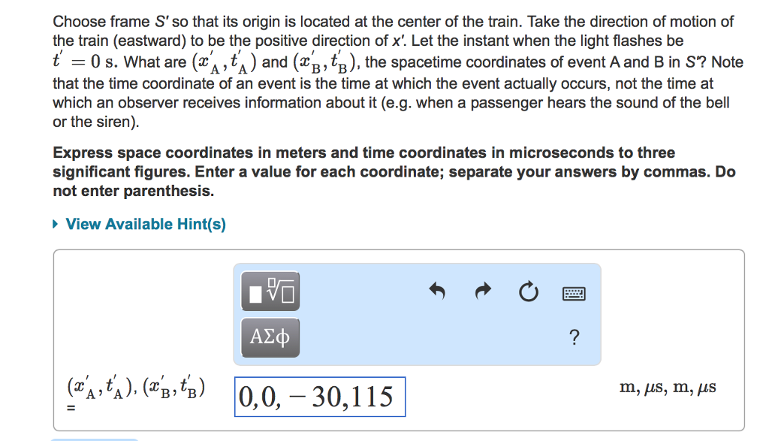Undo the last edit in the answer
The height and width of the screenshot is (441, 769).
437,291
